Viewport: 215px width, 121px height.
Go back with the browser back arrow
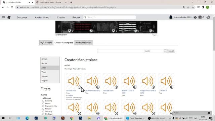point(3,7)
